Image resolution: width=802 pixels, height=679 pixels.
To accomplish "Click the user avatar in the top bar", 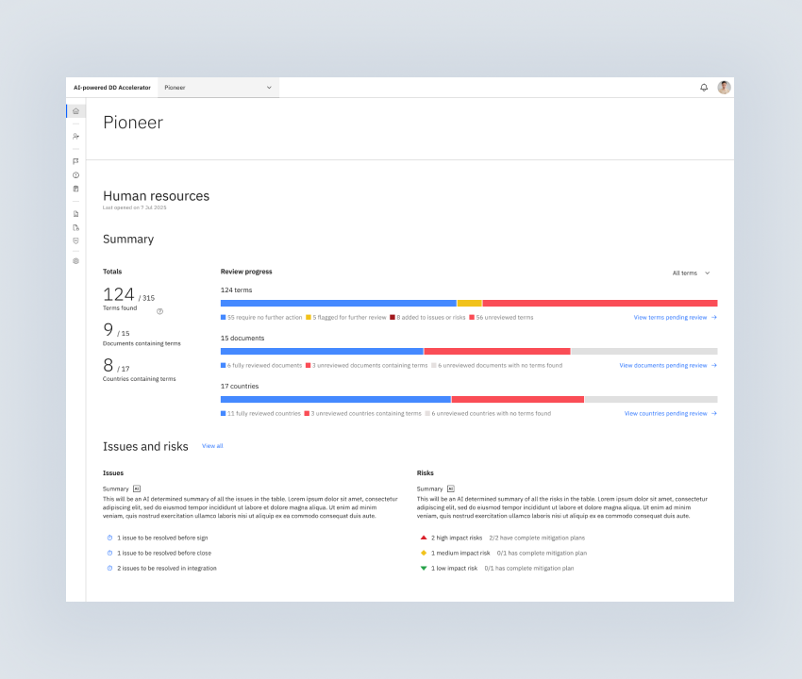I will point(724,86).
